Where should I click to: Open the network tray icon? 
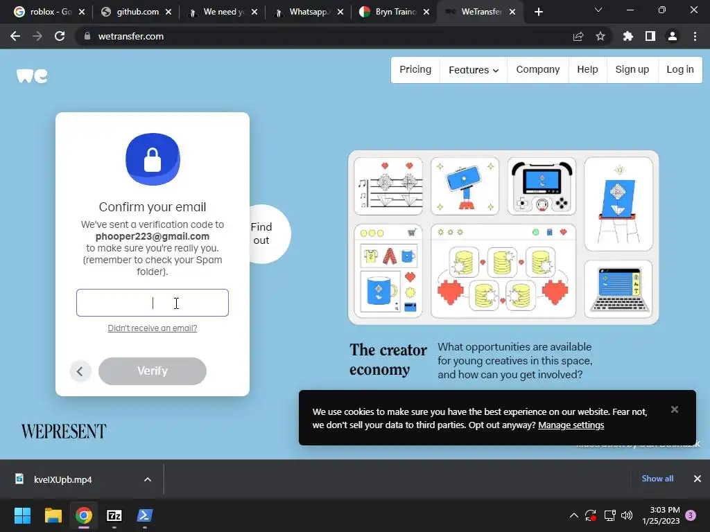[609, 515]
